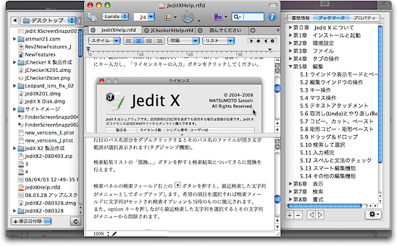This screenshot has height=246, width=397.
Task: Expand the artman21.com folder
Action: (x=14, y=39)
